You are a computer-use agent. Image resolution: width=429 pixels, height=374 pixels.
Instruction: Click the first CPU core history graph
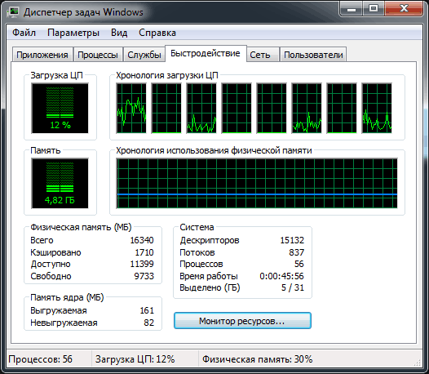131,109
